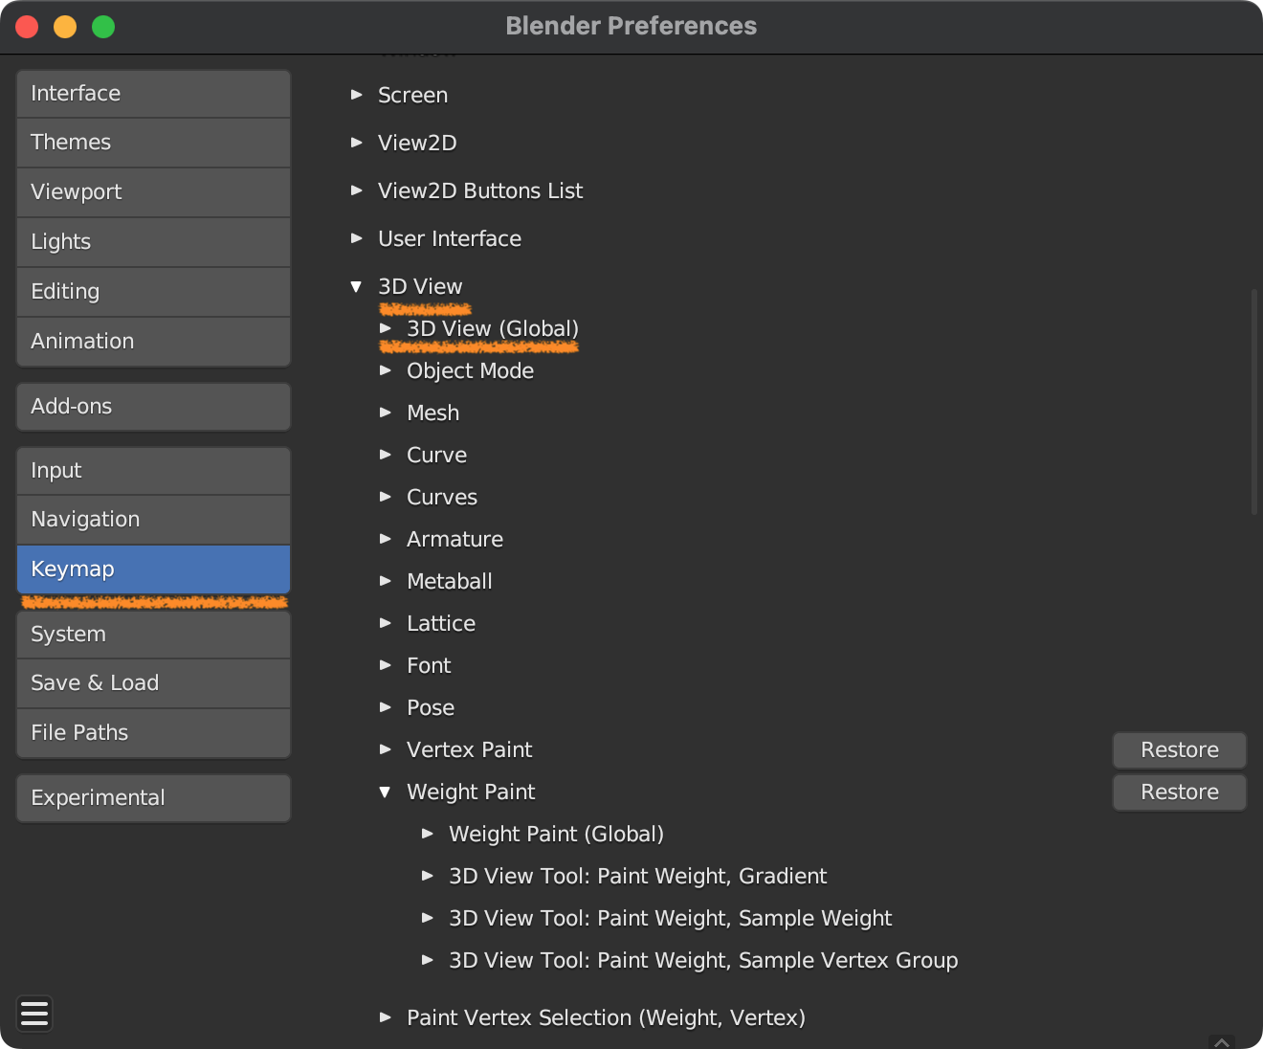The height and width of the screenshot is (1049, 1263).
Task: Click the vertical scrollbar on the right
Action: pos(1253,402)
